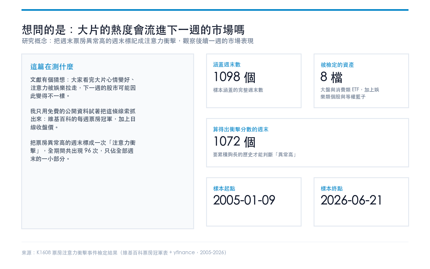Select the label 涵蓋週末數
The height and width of the screenshot is (269, 430).
click(227, 65)
